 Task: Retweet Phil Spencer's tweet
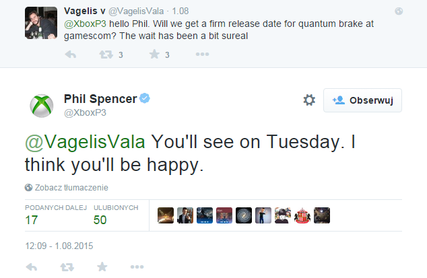[x=66, y=268]
